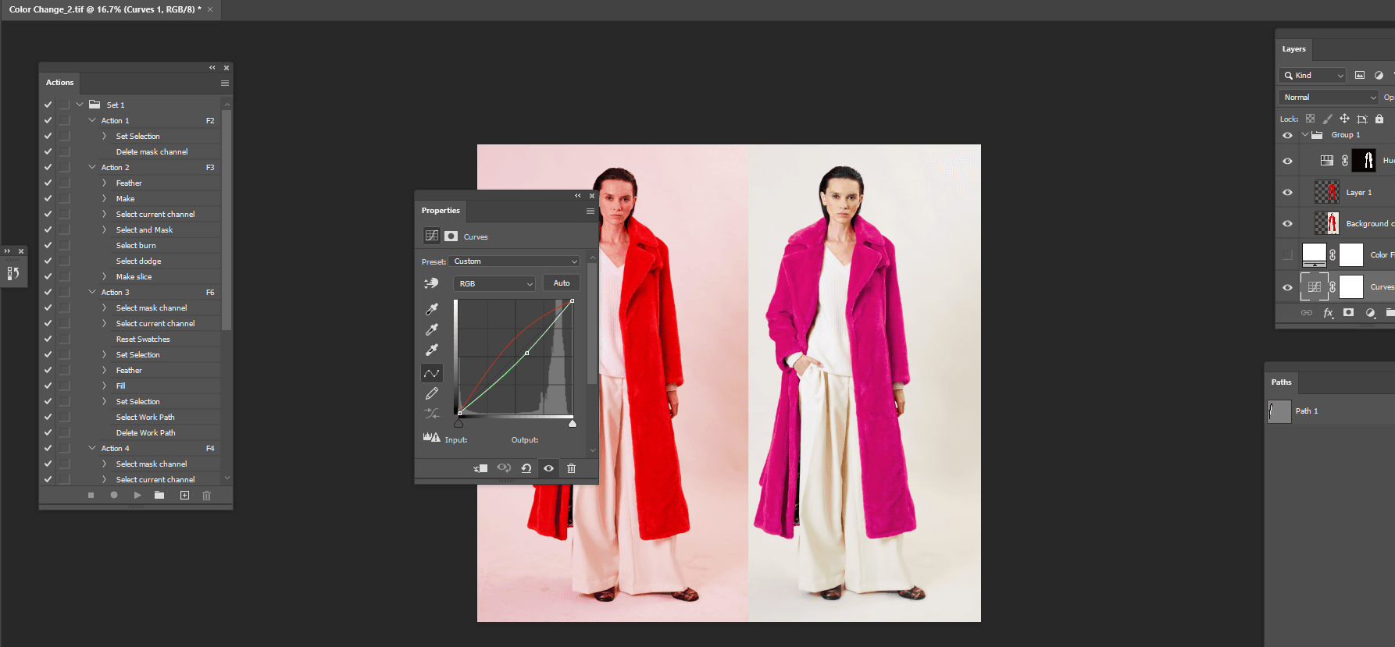Delete the Curves adjustment with trash icon
1395x647 pixels.
point(571,468)
